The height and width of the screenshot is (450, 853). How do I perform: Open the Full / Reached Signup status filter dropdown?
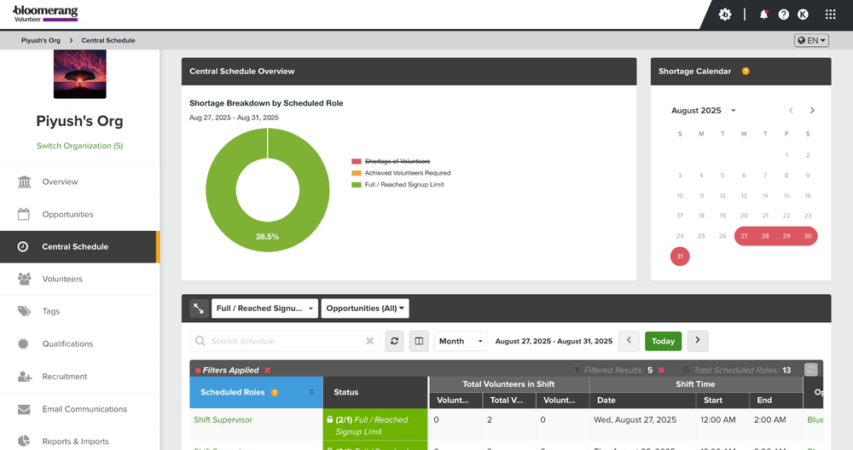(x=264, y=309)
